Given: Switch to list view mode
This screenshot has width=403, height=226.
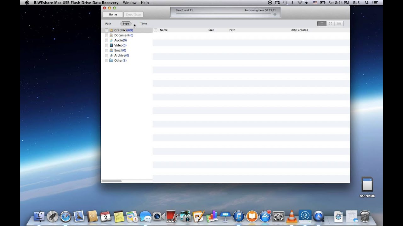Looking at the screenshot, I should 322,24.
